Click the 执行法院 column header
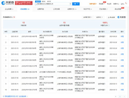 click(65, 32)
